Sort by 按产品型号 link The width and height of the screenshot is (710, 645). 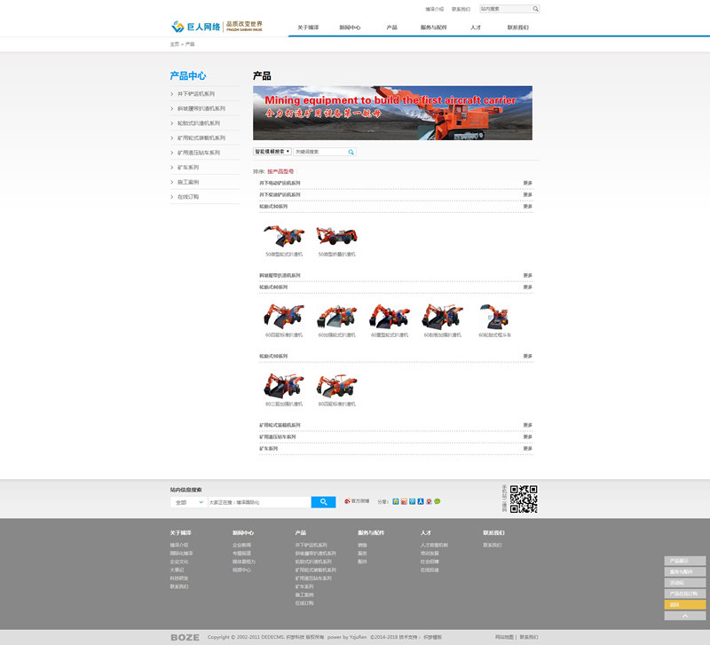pos(280,170)
